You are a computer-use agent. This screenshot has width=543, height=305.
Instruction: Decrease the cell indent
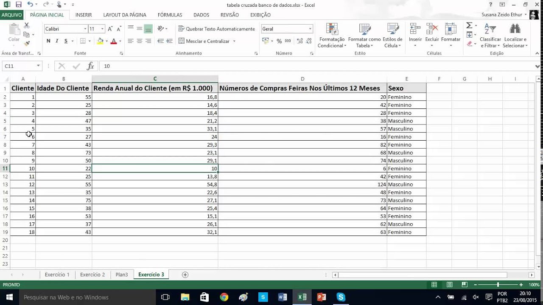(x=160, y=41)
